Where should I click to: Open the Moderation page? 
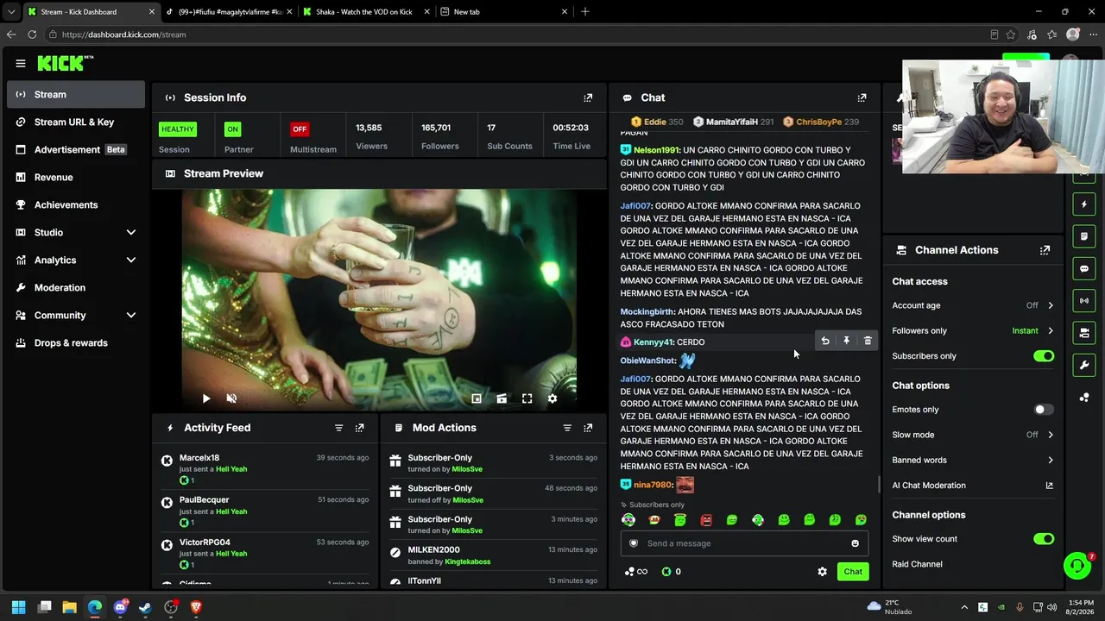point(76,287)
